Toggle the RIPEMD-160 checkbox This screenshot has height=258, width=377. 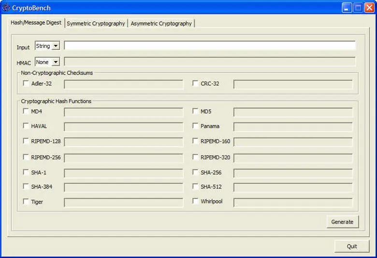tap(196, 141)
